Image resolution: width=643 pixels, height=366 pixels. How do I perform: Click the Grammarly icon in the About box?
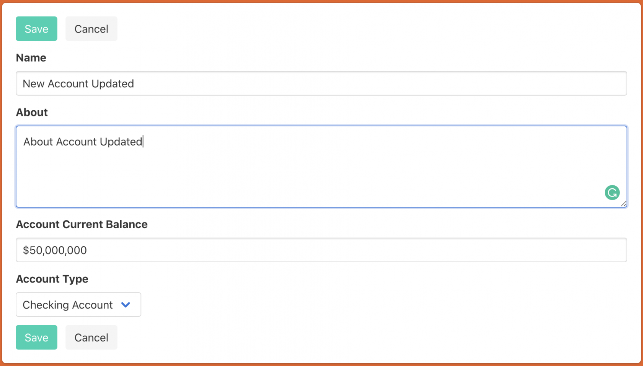click(612, 193)
